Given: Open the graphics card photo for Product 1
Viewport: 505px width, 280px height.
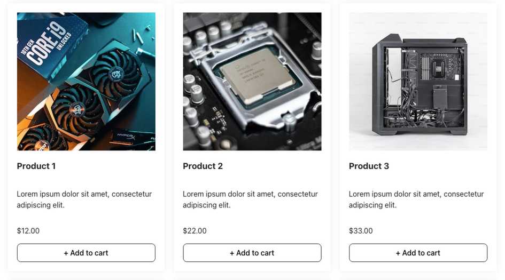Looking at the screenshot, I should 86,81.
